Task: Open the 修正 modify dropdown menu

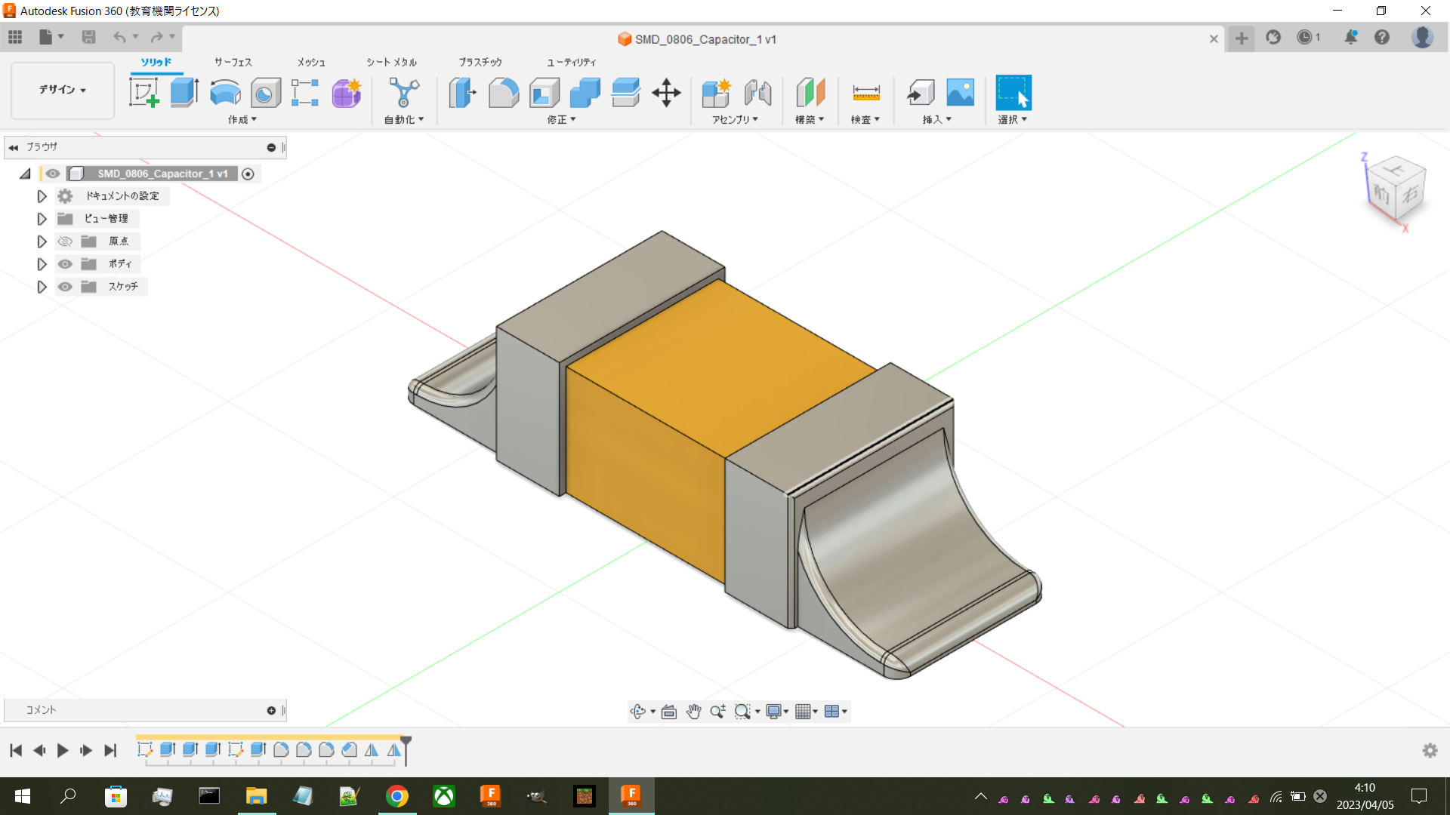Action: coord(561,120)
